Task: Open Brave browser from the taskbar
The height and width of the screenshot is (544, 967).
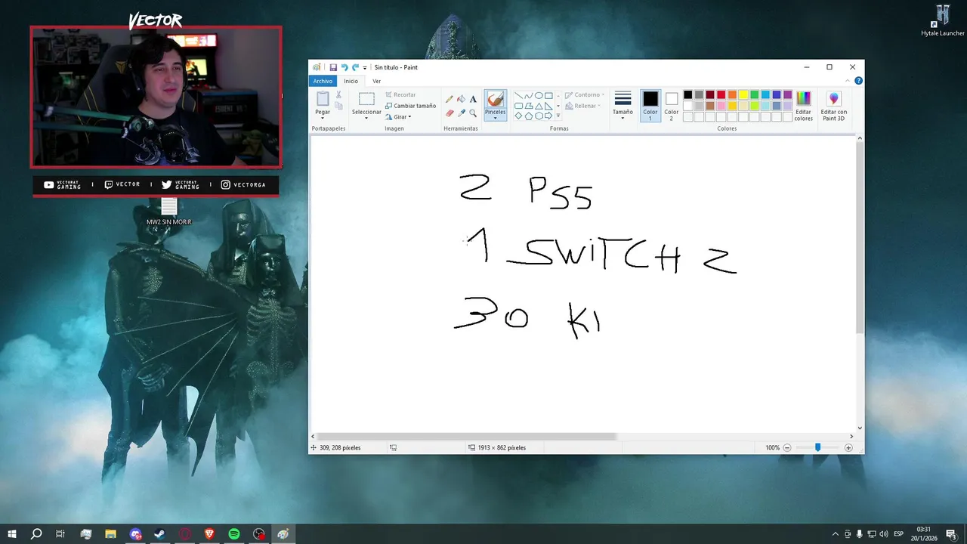Action: [x=209, y=534]
